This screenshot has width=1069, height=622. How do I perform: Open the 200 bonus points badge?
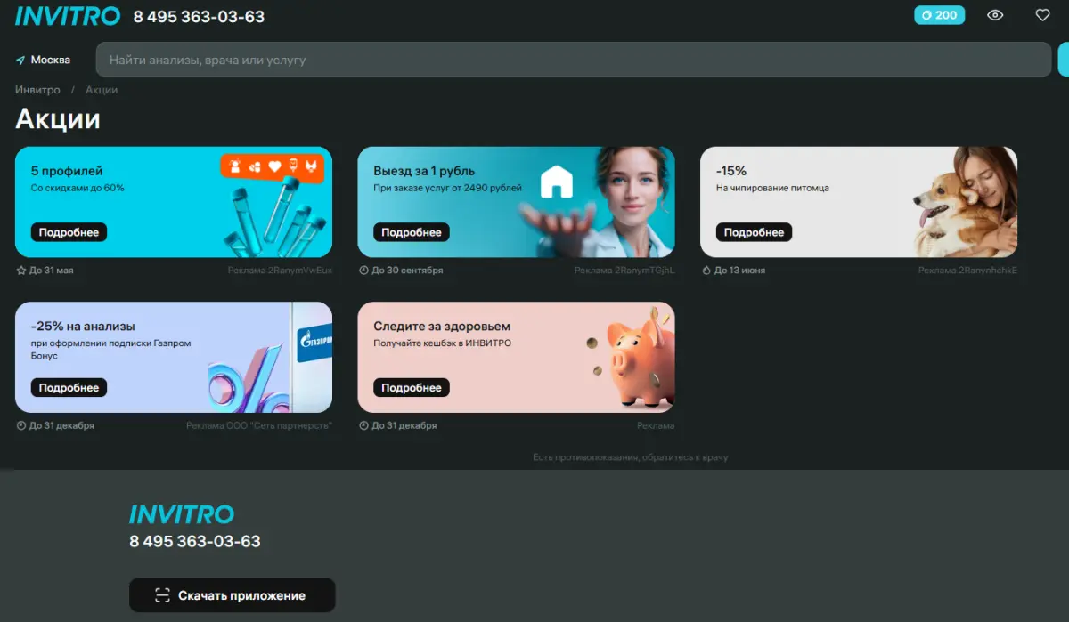tap(939, 15)
